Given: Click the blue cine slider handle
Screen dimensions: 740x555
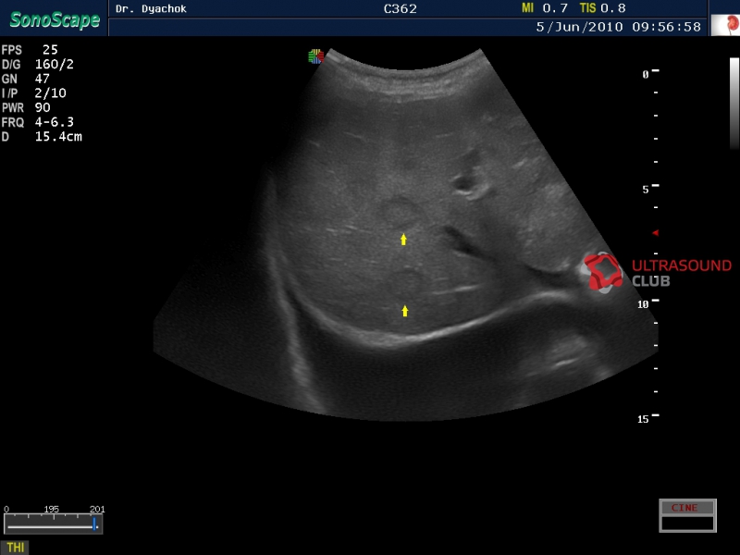Looking at the screenshot, I should tap(94, 524).
